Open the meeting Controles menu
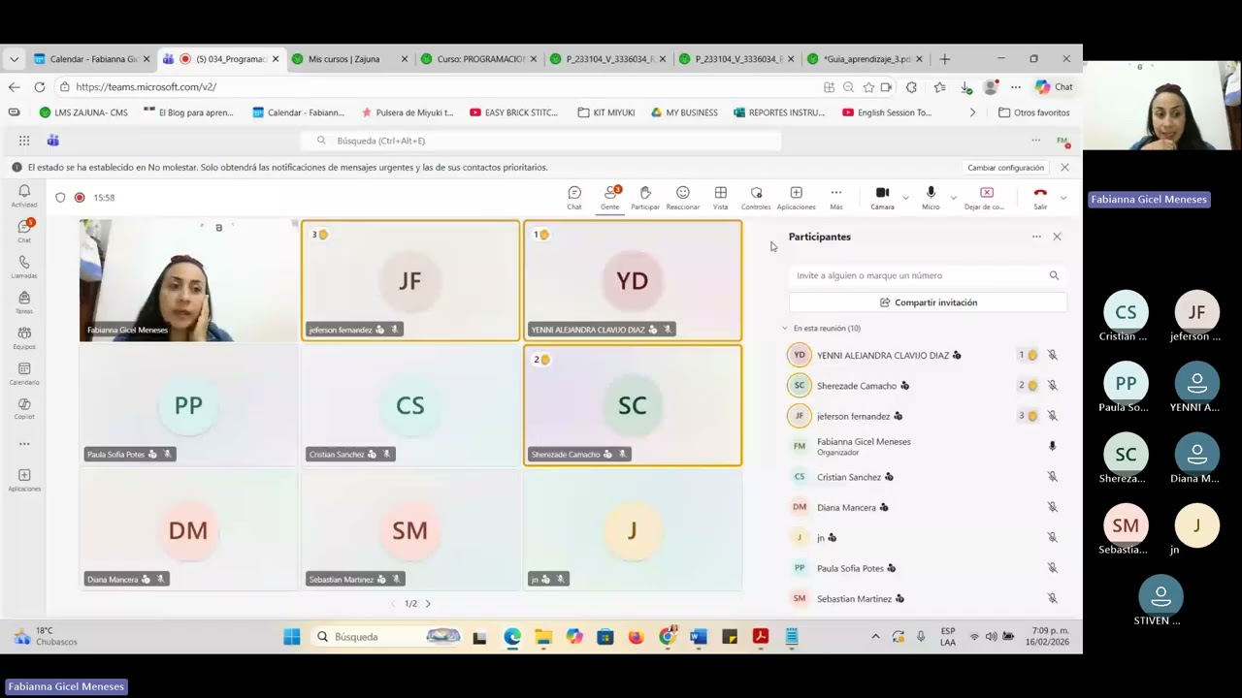Viewport: 1242px width, 698px height. (x=756, y=198)
